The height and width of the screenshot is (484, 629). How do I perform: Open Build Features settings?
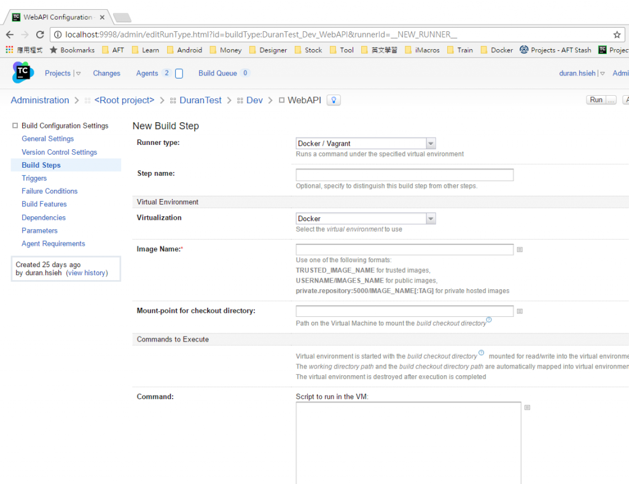[x=44, y=204]
